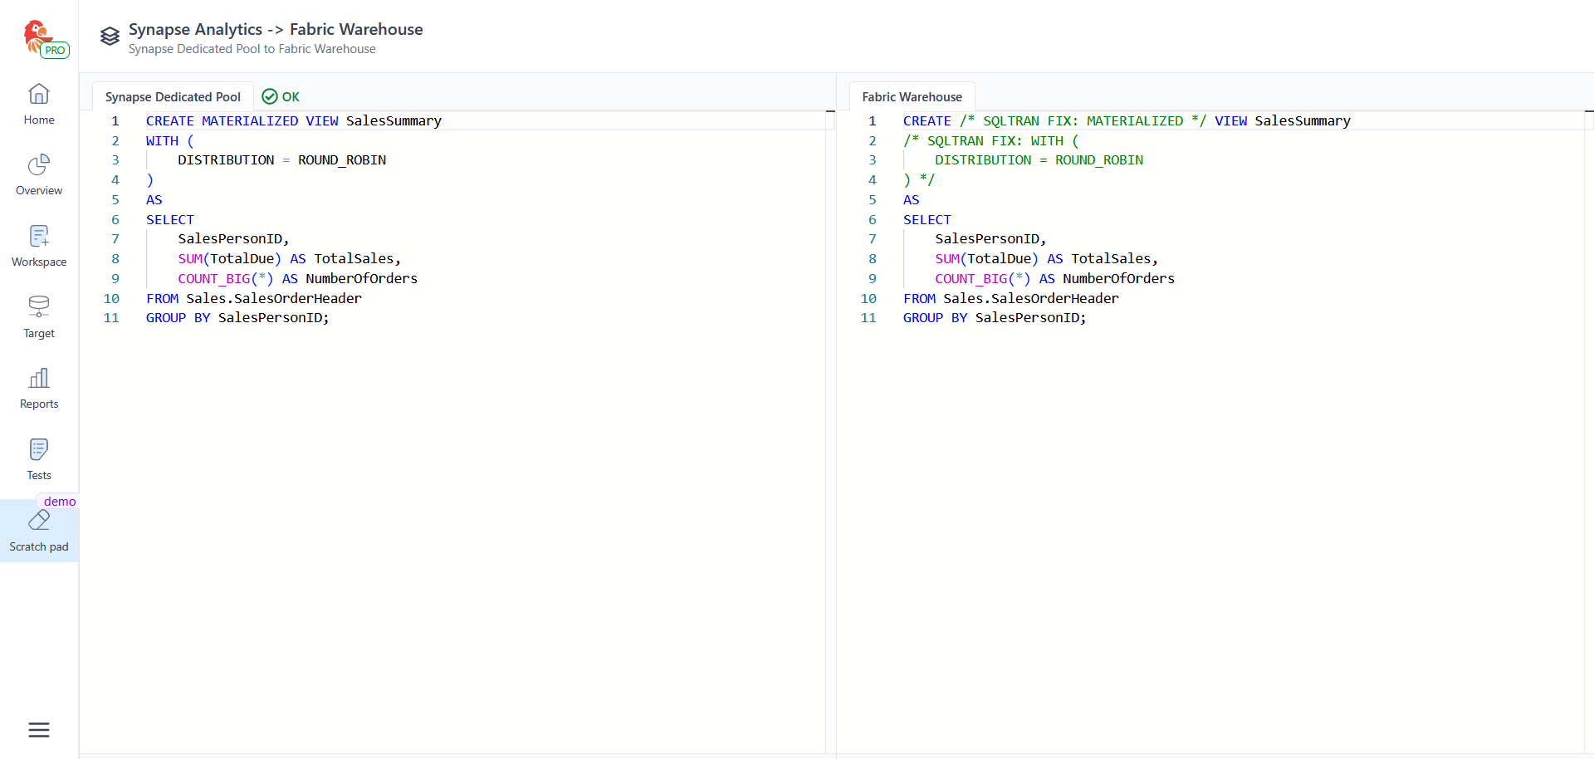Click the SQLTran parrot logo

point(35,35)
